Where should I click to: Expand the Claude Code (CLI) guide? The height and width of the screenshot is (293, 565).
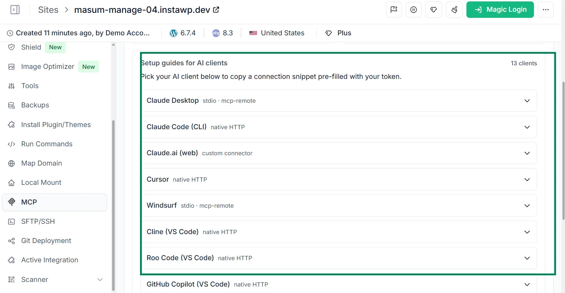coord(339,127)
